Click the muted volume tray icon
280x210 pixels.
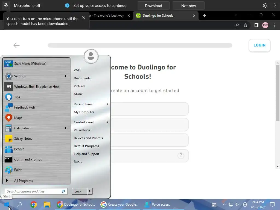[237, 205]
